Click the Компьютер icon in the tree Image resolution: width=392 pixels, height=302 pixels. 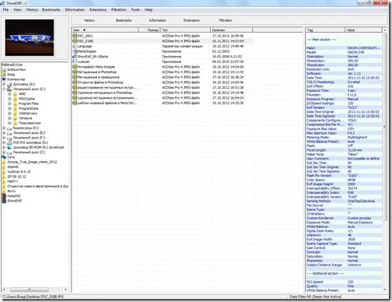click(x=4, y=79)
